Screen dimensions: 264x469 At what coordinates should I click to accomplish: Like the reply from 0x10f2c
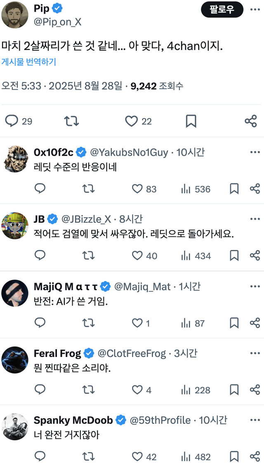pyautogui.click(x=137, y=189)
